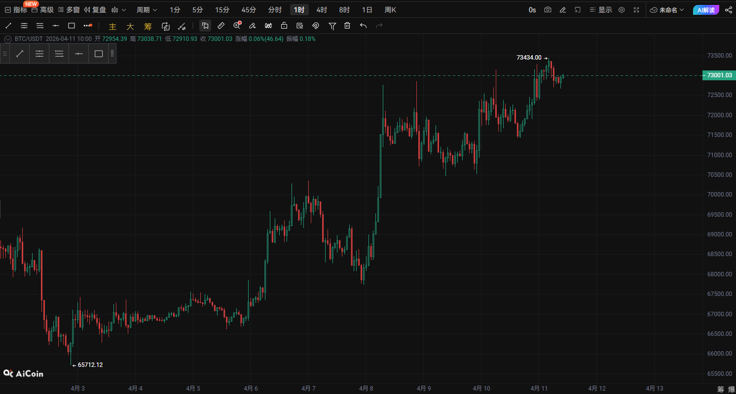Toggle 筹 at the bottom-right corner
Screen dimensions: 736x394
721,389
